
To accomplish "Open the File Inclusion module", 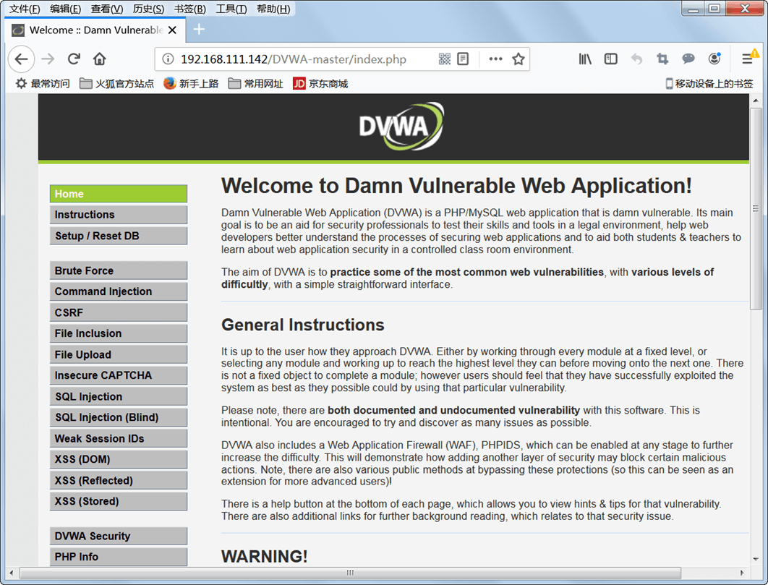I will point(119,333).
